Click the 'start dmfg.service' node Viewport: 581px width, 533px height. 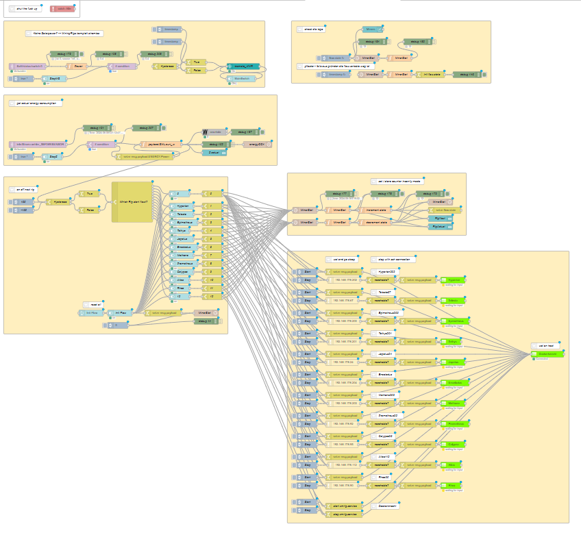[343, 506]
